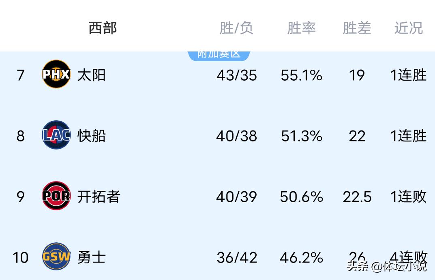Click the Trail Blazers 22.5 games behind
Image resolution: width=435 pixels, height=280 pixels.
[x=357, y=197]
